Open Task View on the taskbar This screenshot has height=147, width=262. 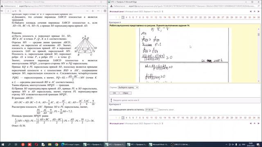[16, 145]
